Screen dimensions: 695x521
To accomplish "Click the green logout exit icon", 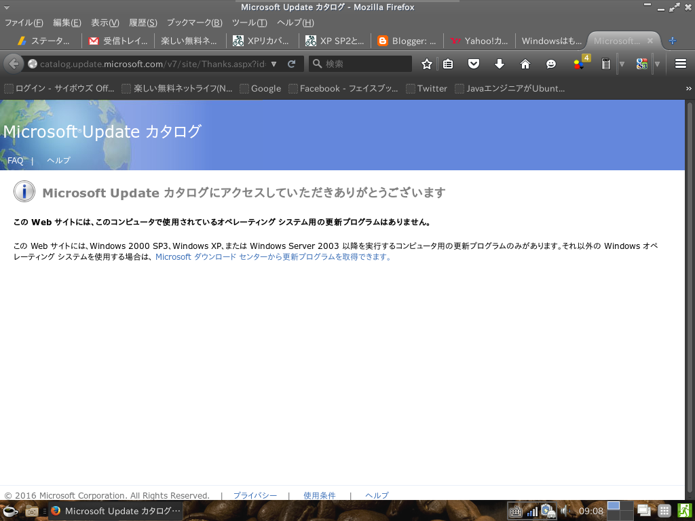I will coord(685,511).
